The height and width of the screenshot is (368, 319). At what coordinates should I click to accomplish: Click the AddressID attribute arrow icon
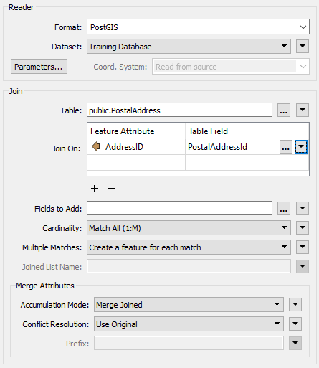tap(96, 146)
